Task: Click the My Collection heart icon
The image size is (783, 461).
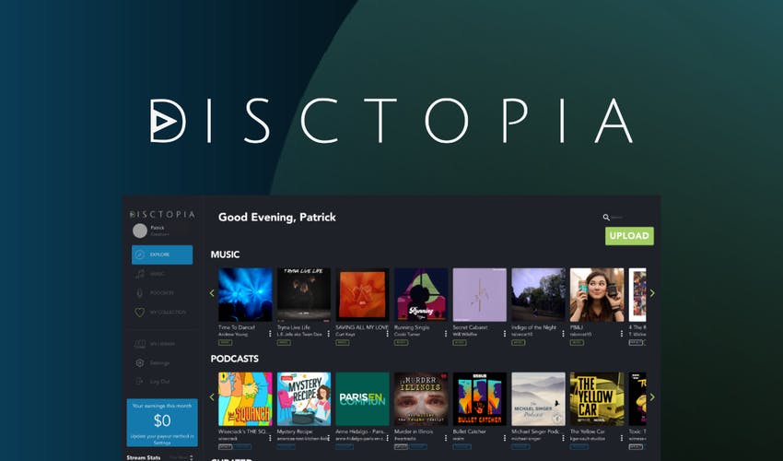Action: (x=140, y=312)
